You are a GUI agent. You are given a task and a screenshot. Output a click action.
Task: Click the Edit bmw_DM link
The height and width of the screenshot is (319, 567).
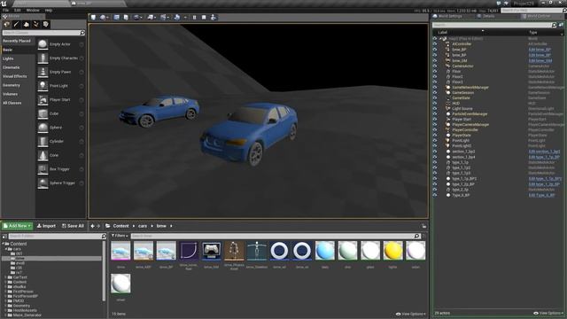click(x=540, y=61)
